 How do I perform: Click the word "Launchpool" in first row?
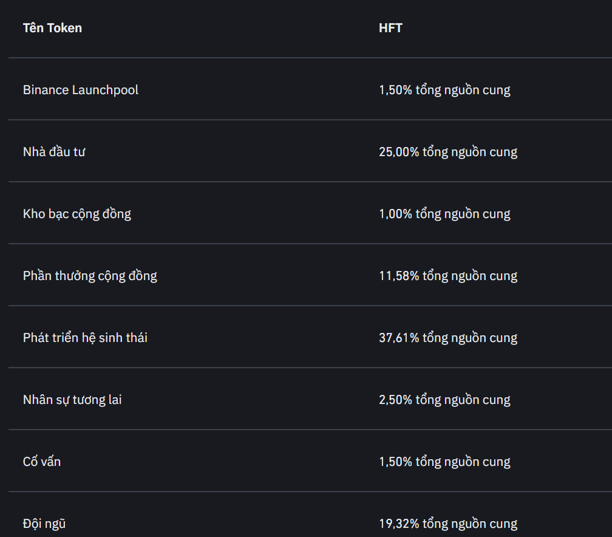(106, 91)
